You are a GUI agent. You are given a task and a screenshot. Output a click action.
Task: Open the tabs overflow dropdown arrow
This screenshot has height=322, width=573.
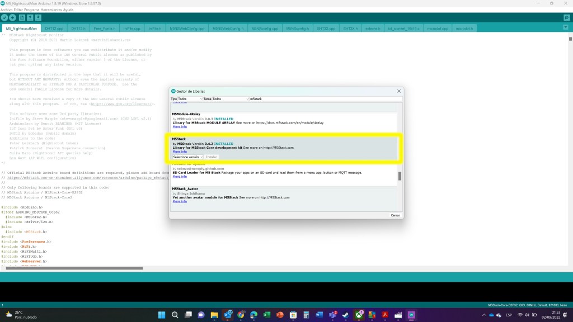pos(566,28)
